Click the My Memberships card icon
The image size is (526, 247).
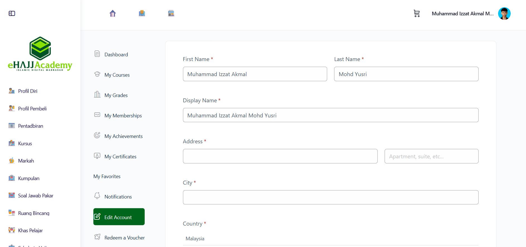click(x=97, y=115)
